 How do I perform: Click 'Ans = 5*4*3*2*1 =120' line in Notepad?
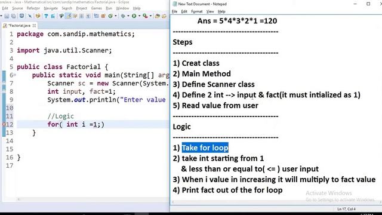pos(238,21)
